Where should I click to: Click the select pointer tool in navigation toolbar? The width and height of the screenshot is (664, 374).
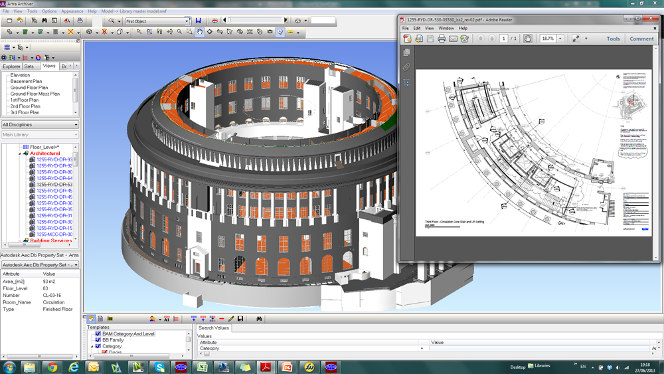coord(139,32)
